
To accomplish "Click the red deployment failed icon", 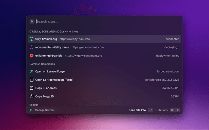I will pos(32,56).
